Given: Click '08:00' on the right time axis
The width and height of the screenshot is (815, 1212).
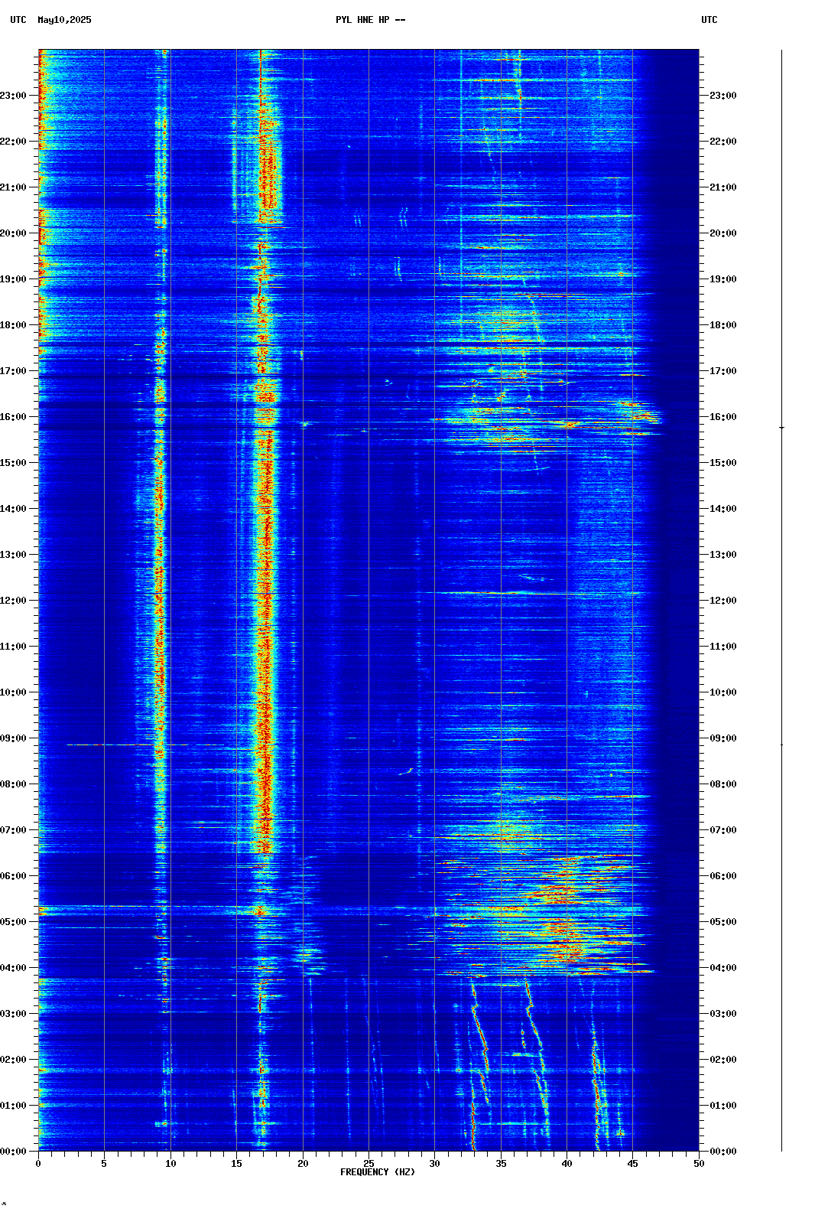Looking at the screenshot, I should [723, 784].
